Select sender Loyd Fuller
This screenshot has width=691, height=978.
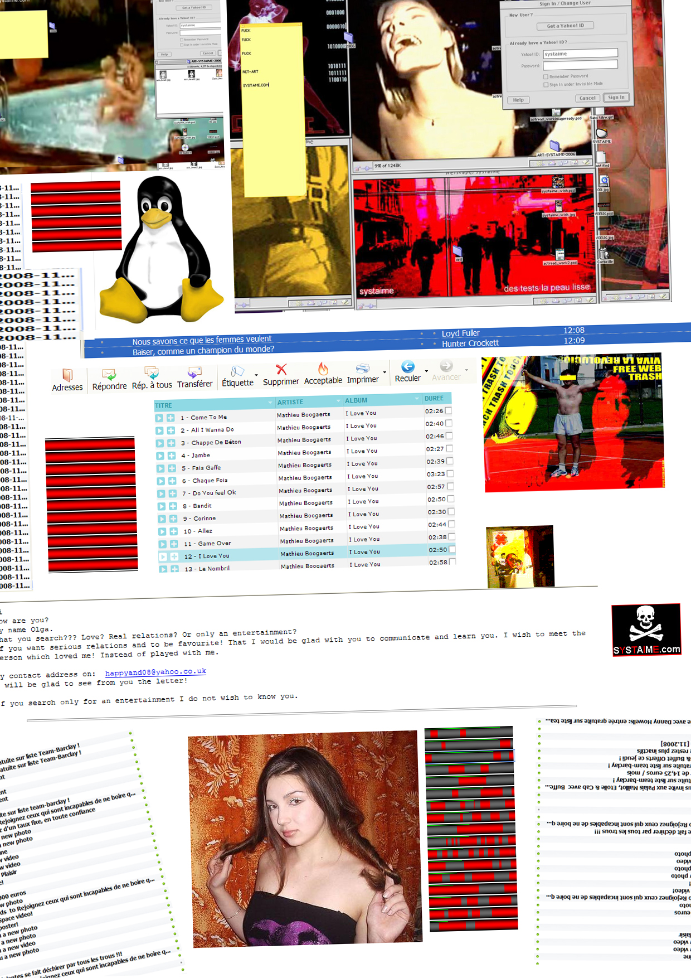coord(460,333)
